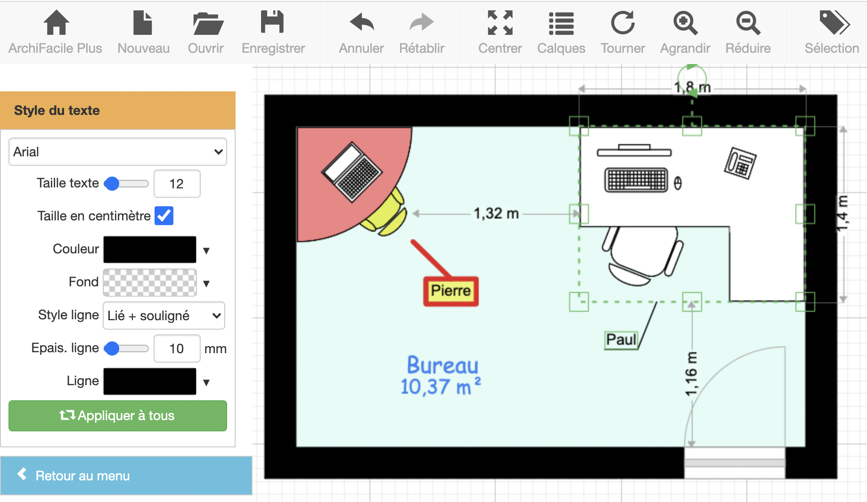Open the Fond background color picker
Screen dimensions: 867x502
pyautogui.click(x=150, y=283)
